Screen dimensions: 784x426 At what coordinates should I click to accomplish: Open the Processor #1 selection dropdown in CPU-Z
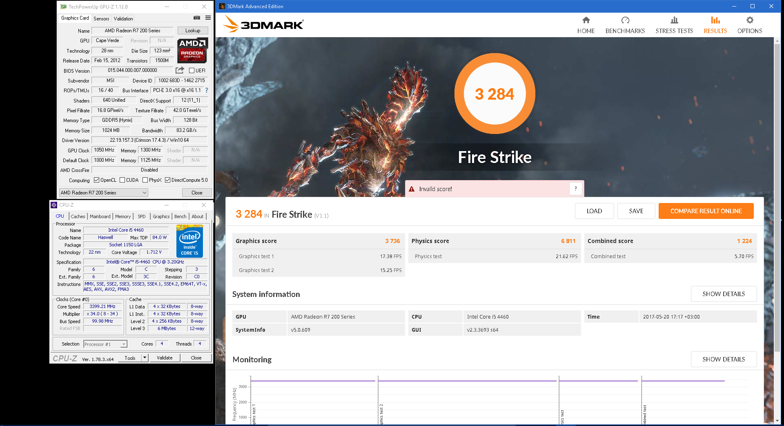click(x=105, y=344)
